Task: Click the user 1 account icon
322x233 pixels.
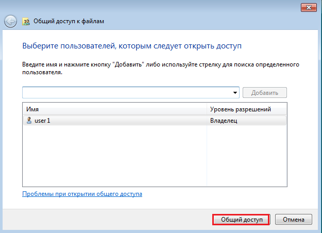Action: tap(29, 121)
